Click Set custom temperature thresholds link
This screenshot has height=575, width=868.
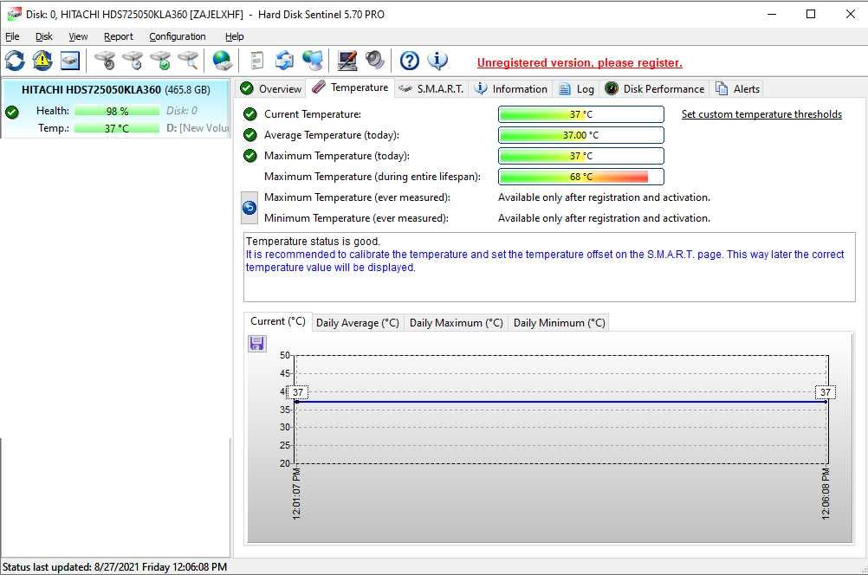click(x=761, y=114)
